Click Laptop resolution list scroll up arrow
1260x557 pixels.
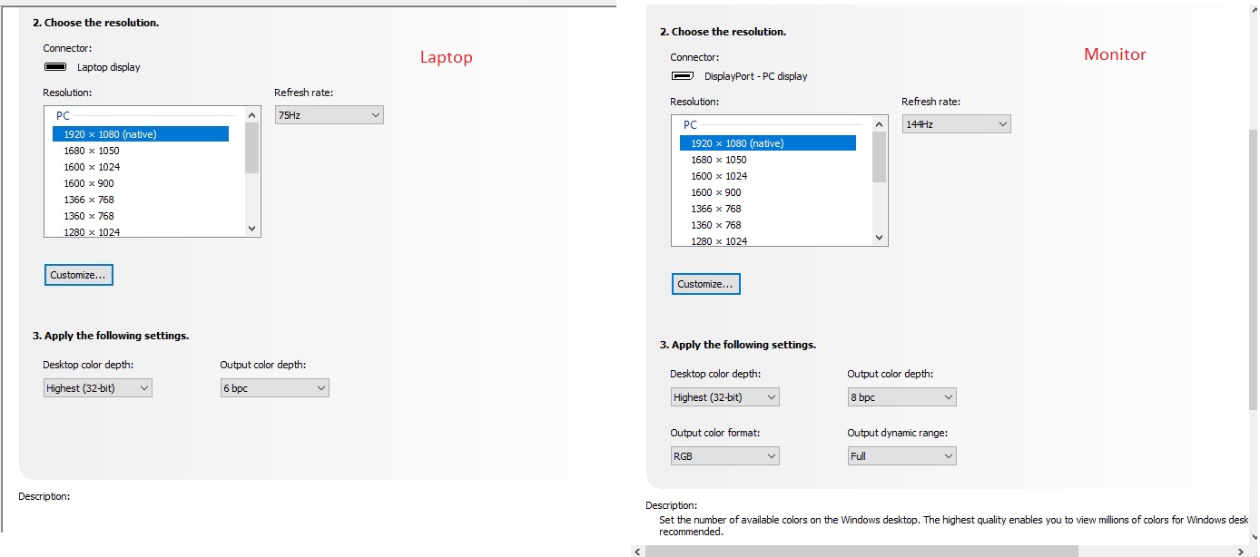[252, 115]
